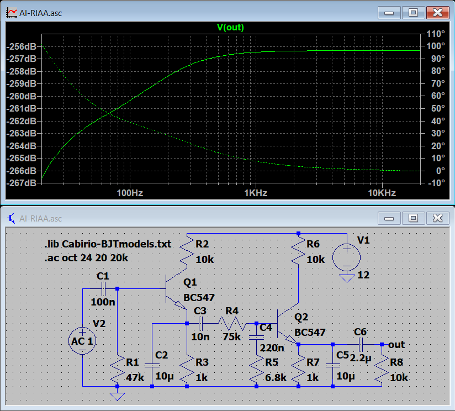Click the 110° phase axis label

point(436,34)
